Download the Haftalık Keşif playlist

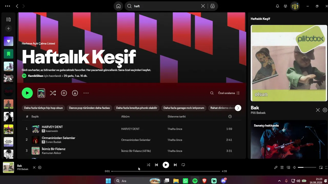[x=75, y=93]
